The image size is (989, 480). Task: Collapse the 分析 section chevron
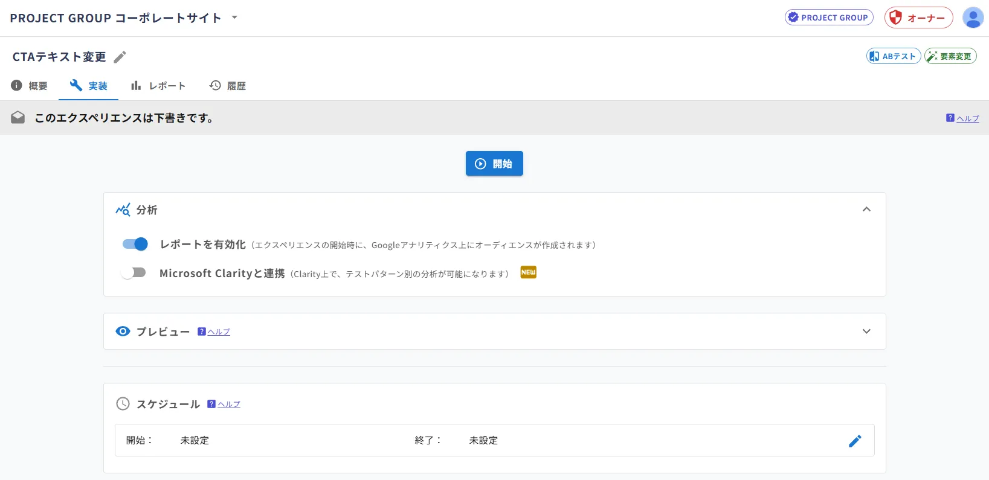point(866,210)
